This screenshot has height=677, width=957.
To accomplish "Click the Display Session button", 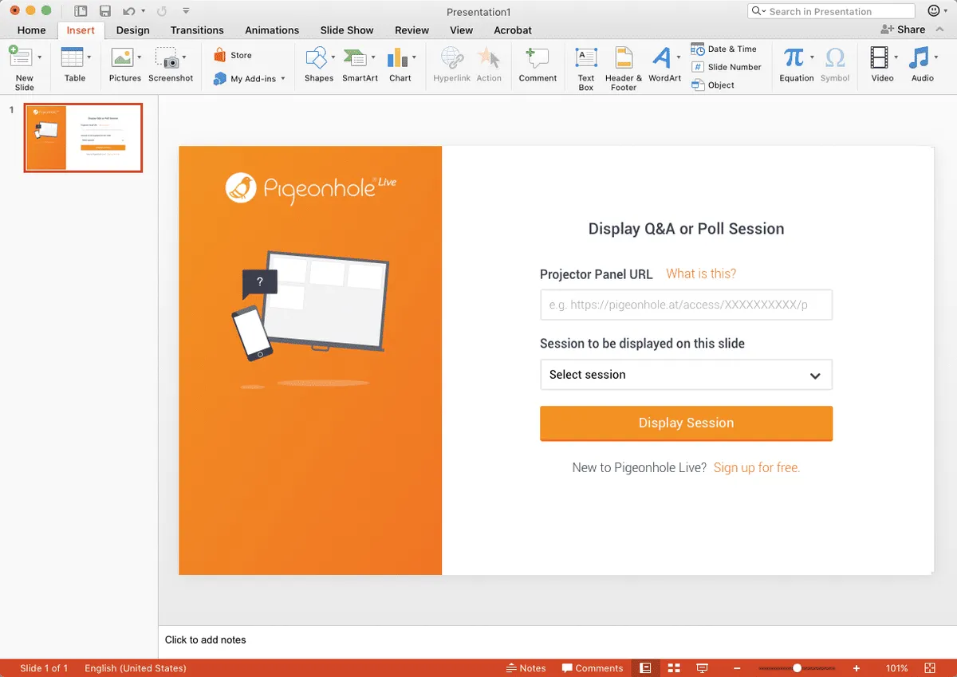I will pos(686,423).
